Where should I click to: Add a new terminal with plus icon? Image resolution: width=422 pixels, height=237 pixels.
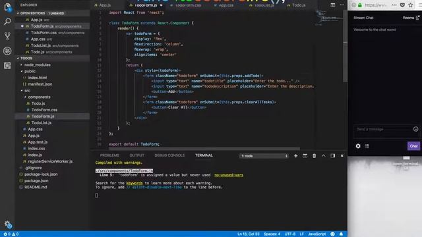click(x=295, y=156)
